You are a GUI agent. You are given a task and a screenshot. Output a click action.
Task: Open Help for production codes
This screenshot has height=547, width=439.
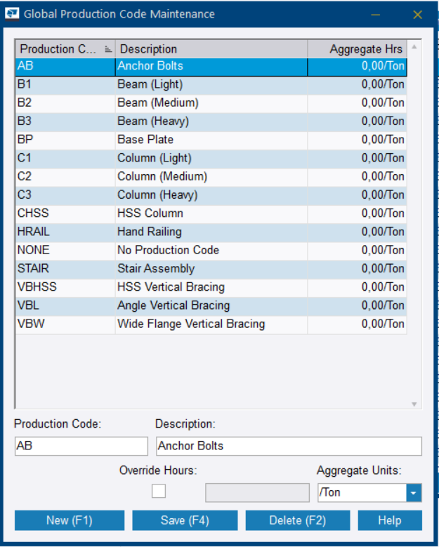click(x=389, y=520)
